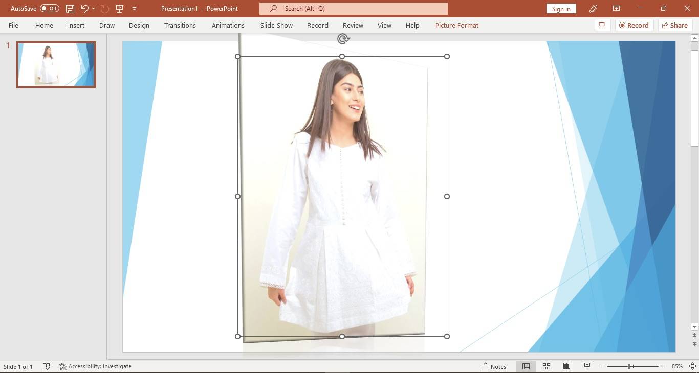Image resolution: width=699 pixels, height=373 pixels.
Task: Select the slide 1 thumbnail
Action: coord(55,64)
